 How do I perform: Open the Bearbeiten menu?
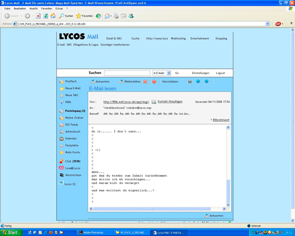click(x=20, y=9)
